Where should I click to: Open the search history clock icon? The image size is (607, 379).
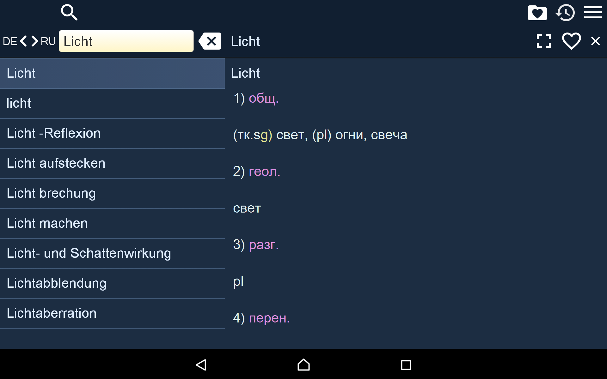coord(565,13)
